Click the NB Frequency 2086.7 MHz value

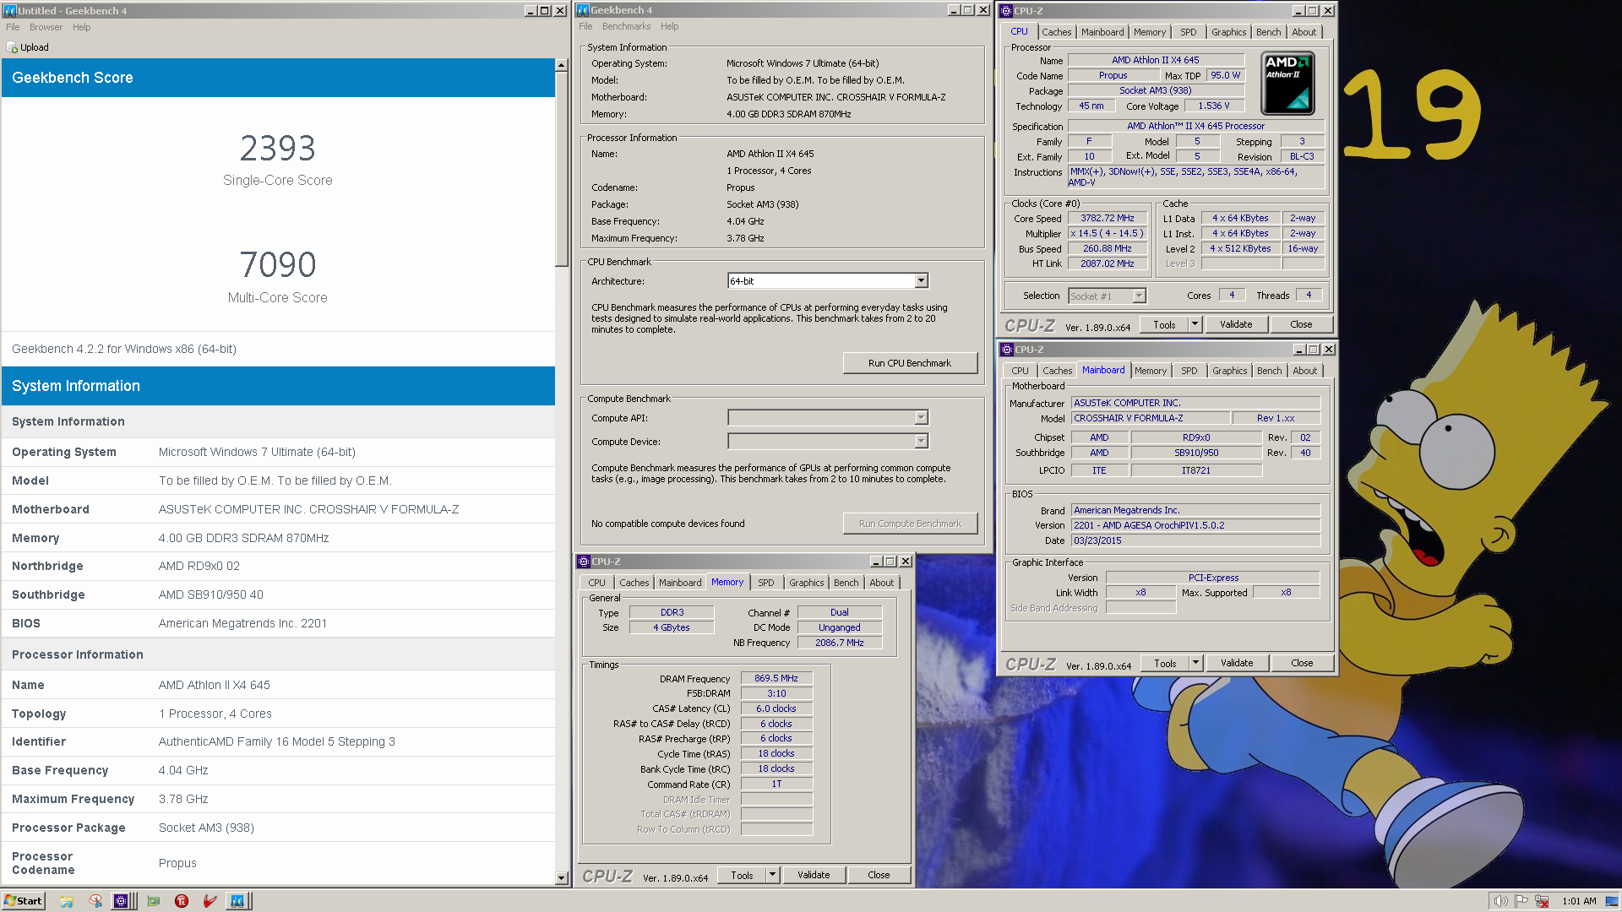click(x=839, y=643)
